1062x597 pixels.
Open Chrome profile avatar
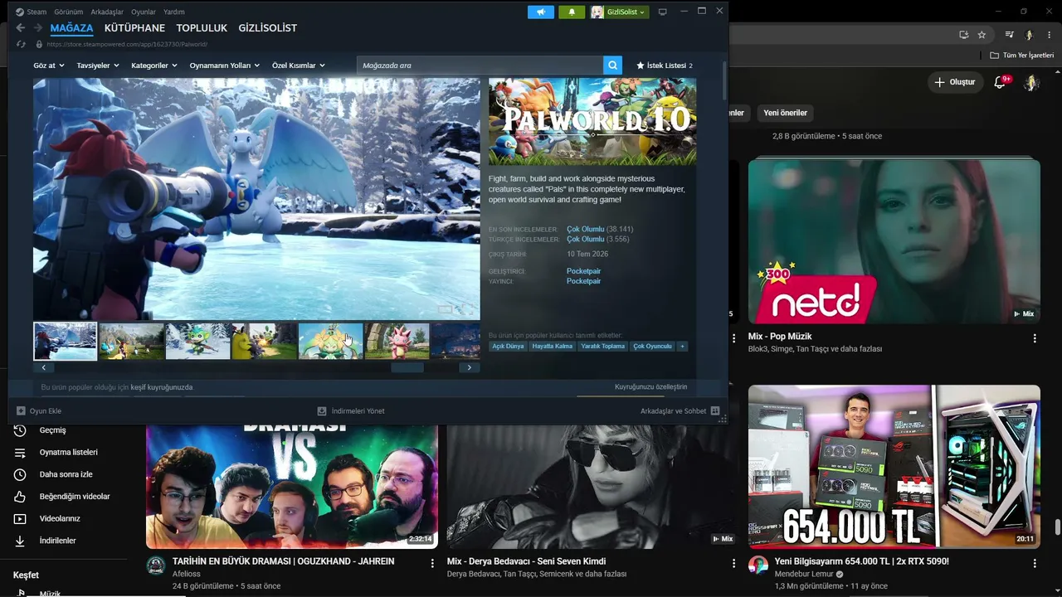click(x=1029, y=35)
